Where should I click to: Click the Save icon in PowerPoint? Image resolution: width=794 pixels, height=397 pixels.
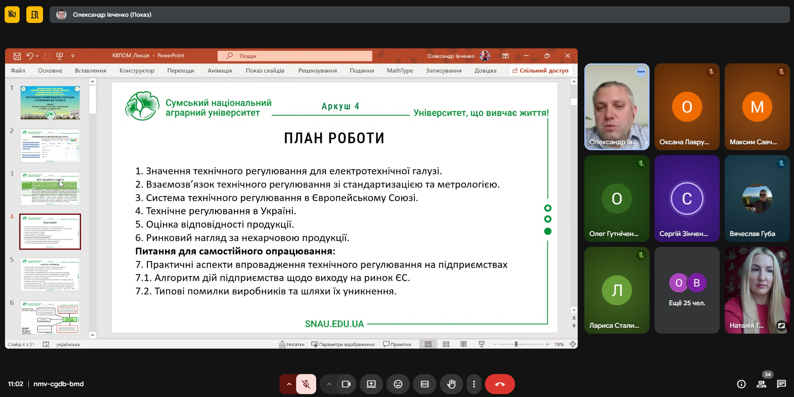(x=17, y=56)
